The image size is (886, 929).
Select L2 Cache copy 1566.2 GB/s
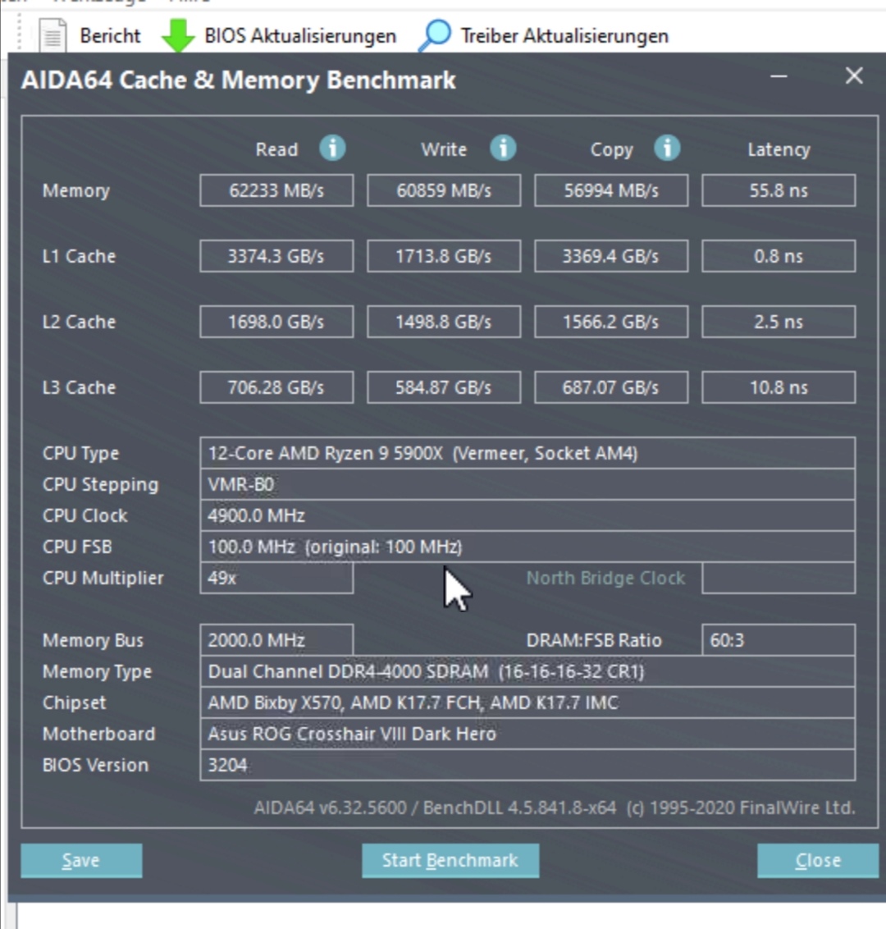click(611, 322)
